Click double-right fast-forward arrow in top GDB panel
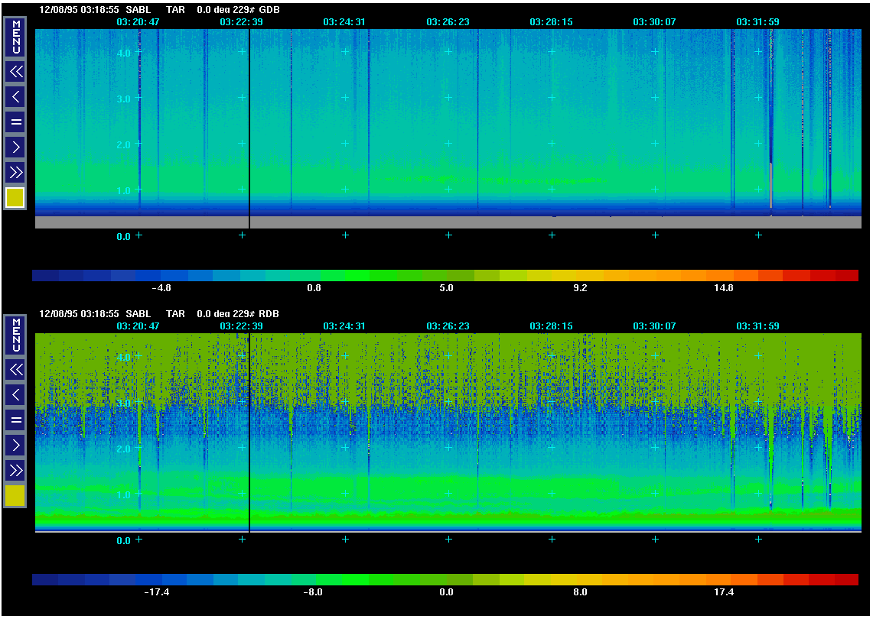873x619 pixels. pos(15,171)
